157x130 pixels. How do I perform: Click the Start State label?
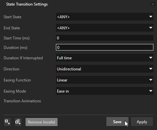[12, 17]
